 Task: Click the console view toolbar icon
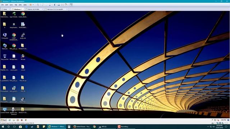tap(71, 5)
